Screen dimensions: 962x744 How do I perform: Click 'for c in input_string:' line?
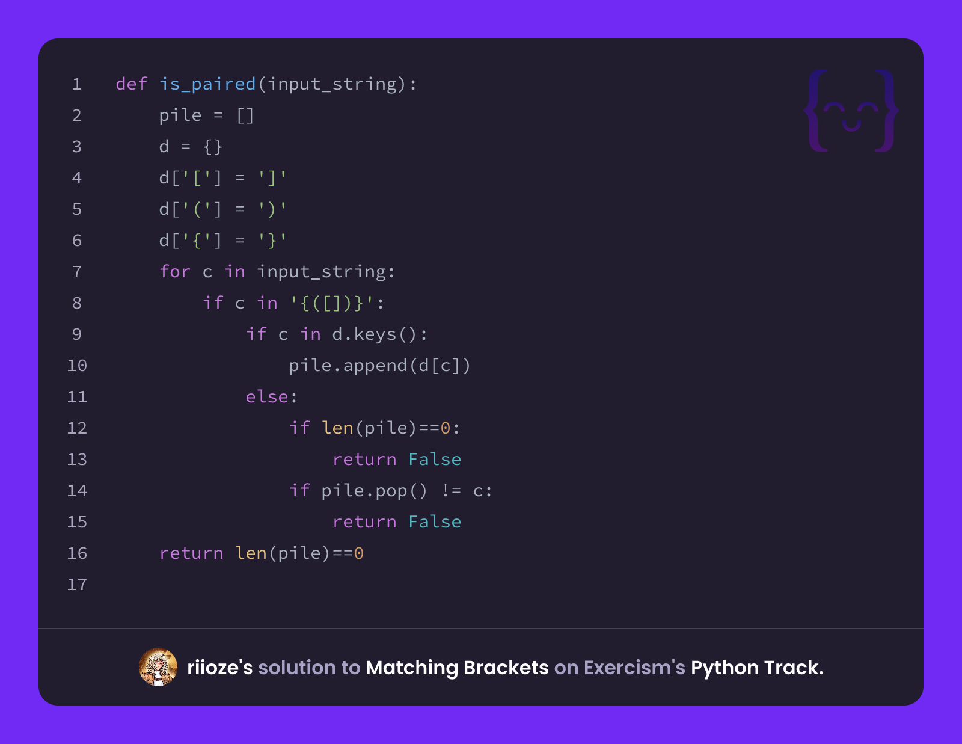[x=277, y=272]
